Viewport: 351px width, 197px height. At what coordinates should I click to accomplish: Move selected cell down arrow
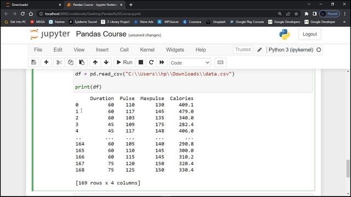click(x=106, y=62)
